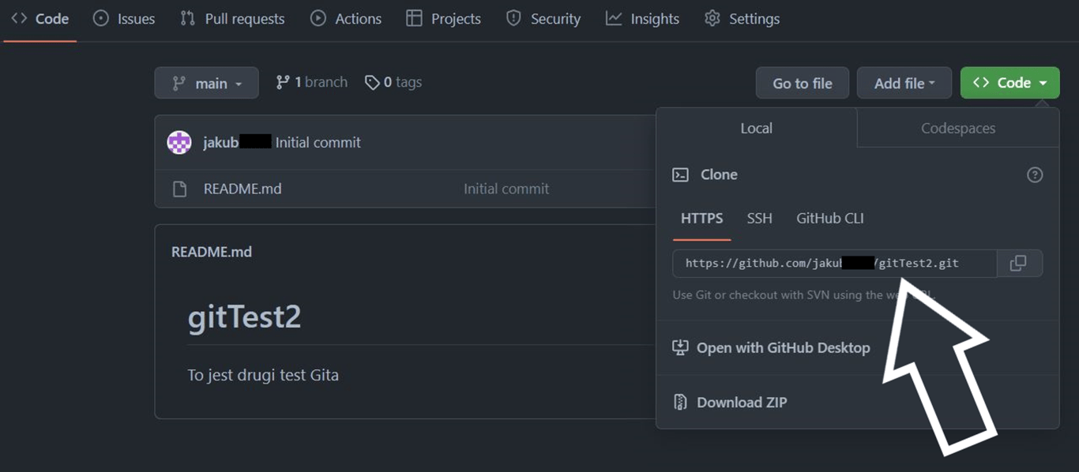Click the ZIP archive icon
Screen dimensions: 1079x472
point(680,403)
